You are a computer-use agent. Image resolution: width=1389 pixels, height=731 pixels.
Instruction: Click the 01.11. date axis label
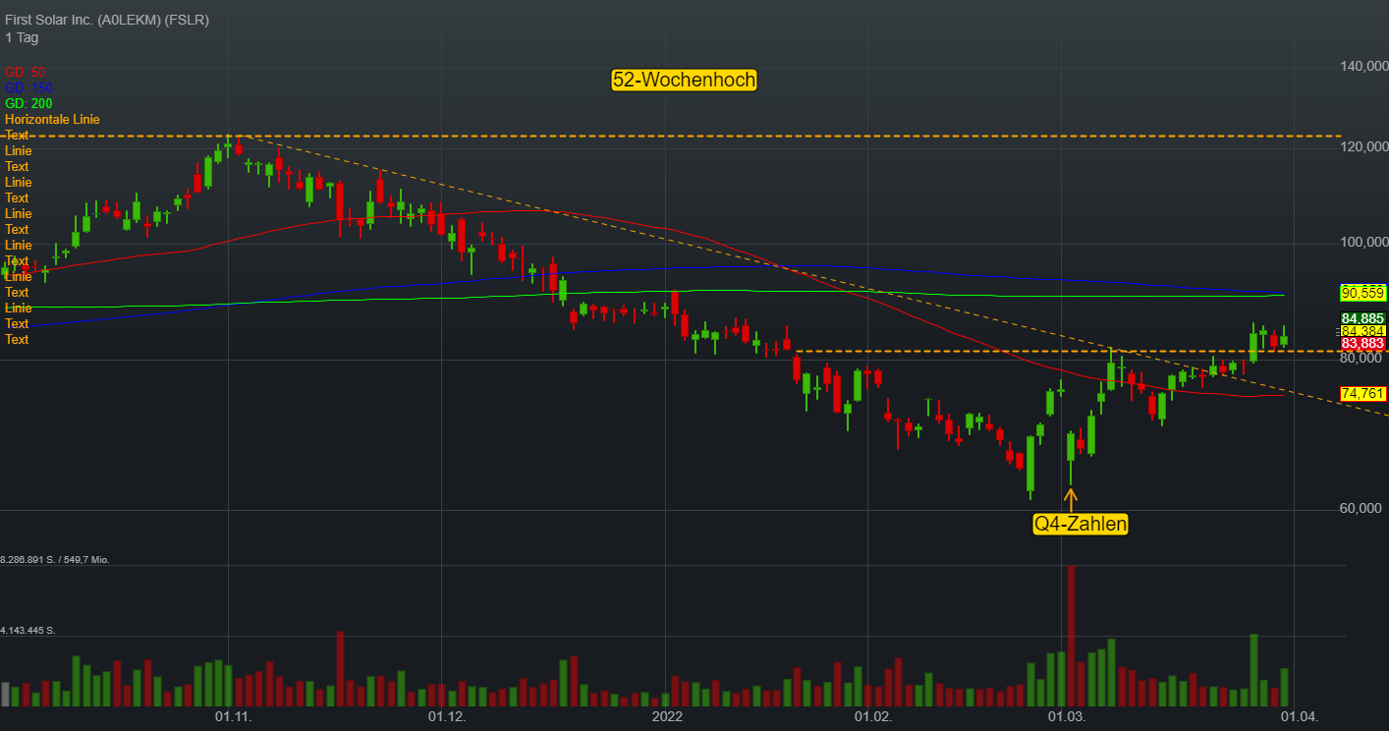pyautogui.click(x=233, y=717)
